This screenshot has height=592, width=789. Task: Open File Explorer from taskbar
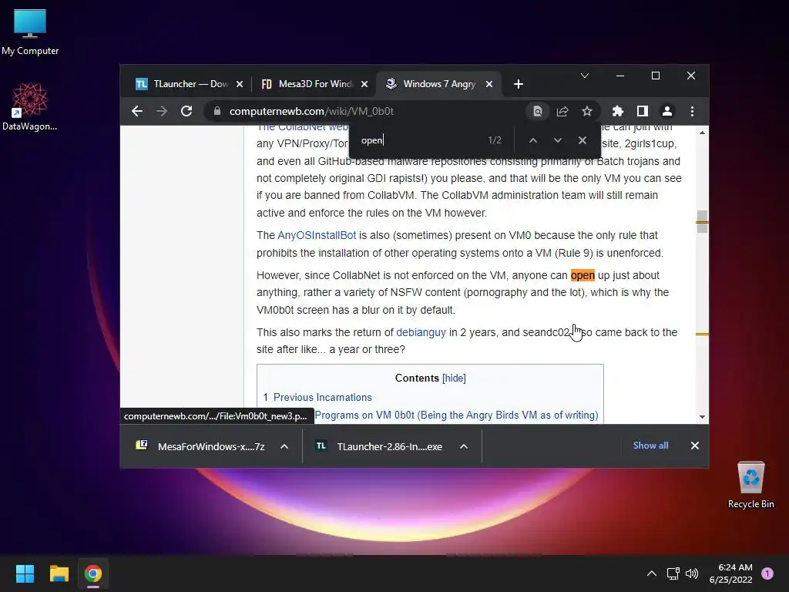coord(59,573)
